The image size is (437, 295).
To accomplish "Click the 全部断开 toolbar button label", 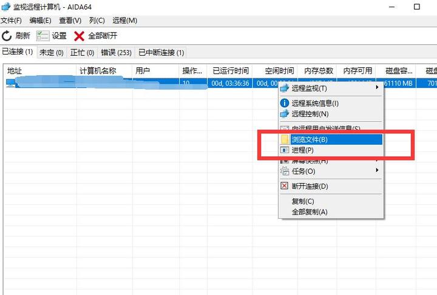I will 103,36.
